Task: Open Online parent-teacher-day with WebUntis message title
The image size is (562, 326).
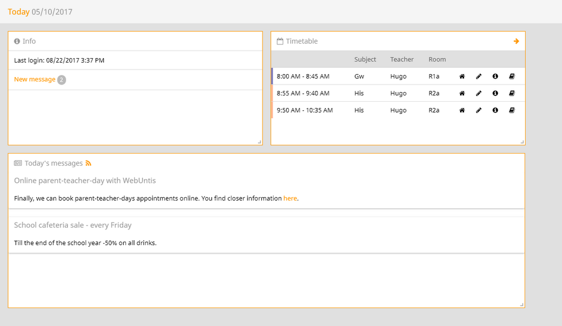Action: pyautogui.click(x=85, y=181)
